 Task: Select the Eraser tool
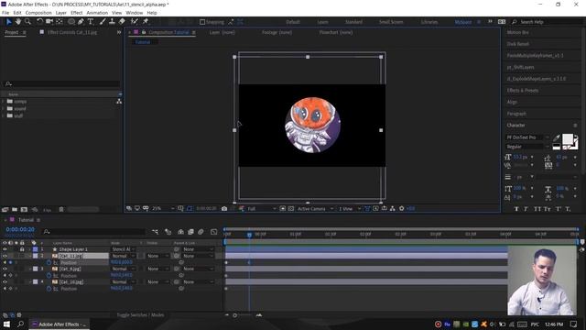122,22
